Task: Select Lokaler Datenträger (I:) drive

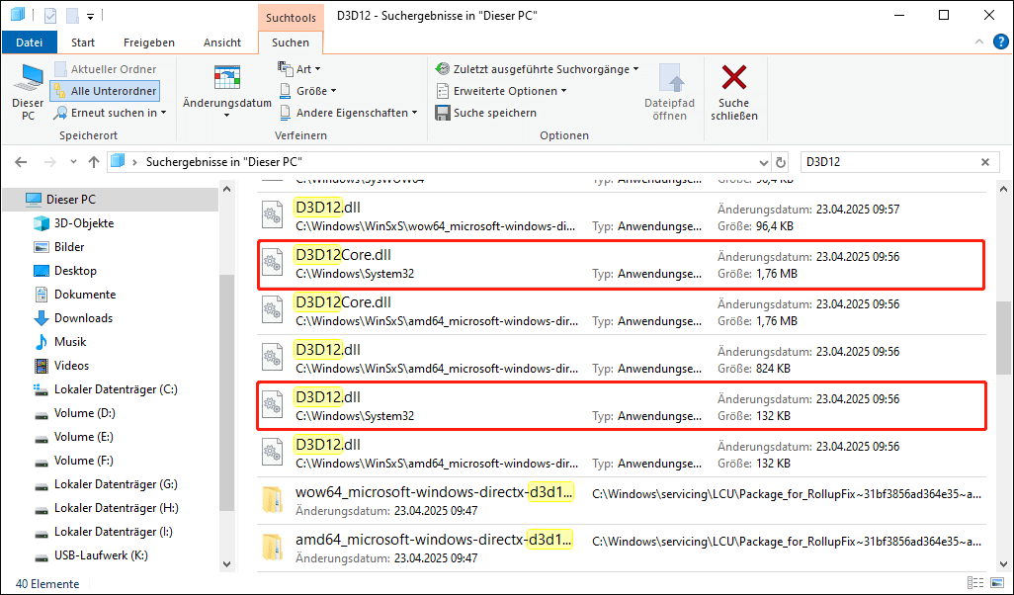Action: click(114, 532)
